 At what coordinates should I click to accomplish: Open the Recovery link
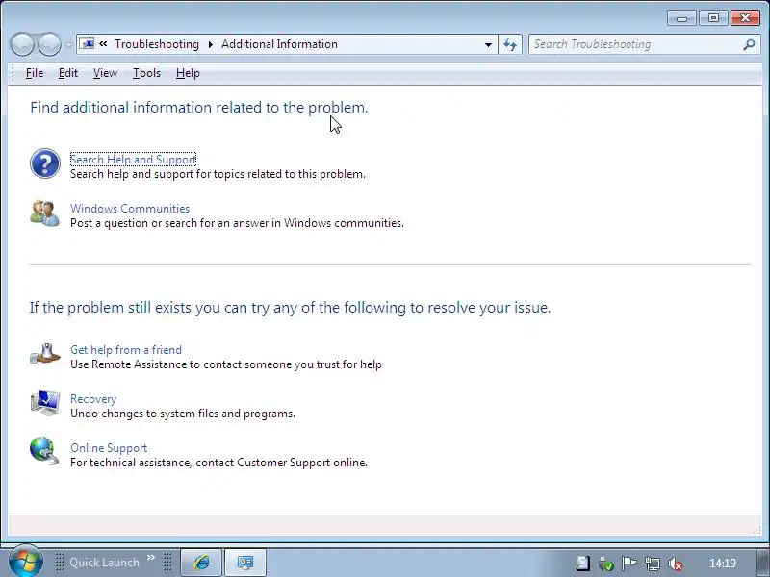[x=93, y=399]
